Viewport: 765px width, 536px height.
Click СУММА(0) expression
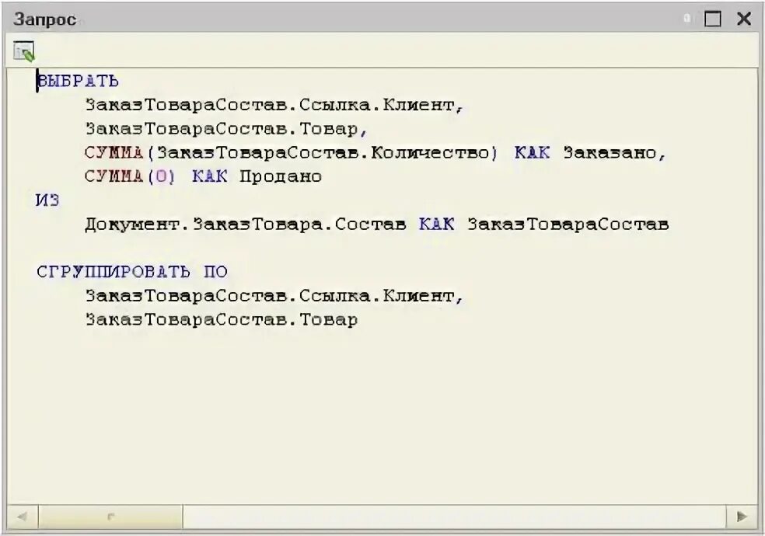130,176
